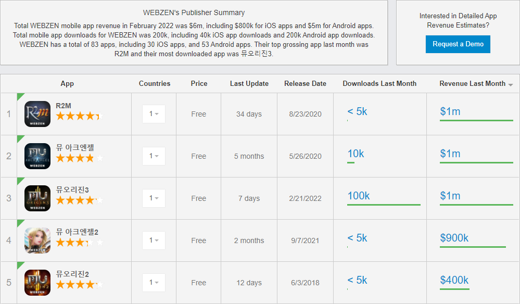
Task: Click the 9/7/2021 release date
Action: pos(305,240)
